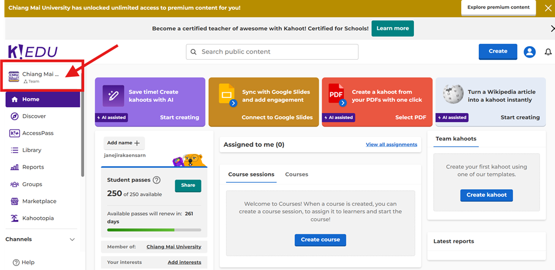The height and width of the screenshot is (270, 555).
Task: Go to Reports in the sidebar
Action: point(32,167)
